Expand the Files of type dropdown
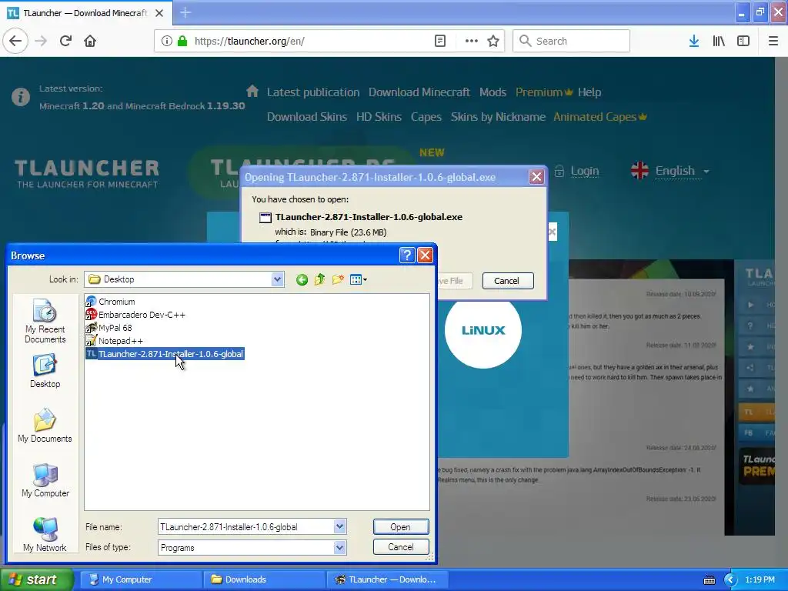The height and width of the screenshot is (591, 788). coord(339,547)
